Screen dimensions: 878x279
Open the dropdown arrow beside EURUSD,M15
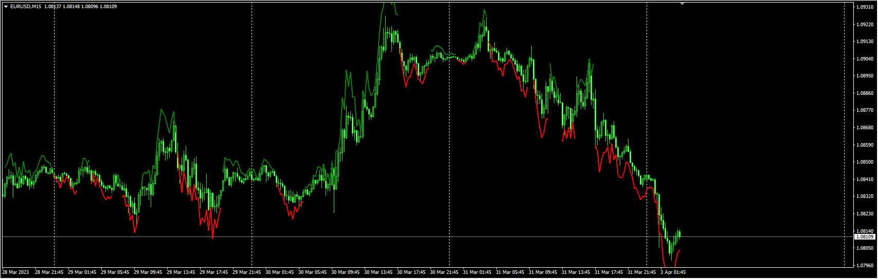click(6, 7)
